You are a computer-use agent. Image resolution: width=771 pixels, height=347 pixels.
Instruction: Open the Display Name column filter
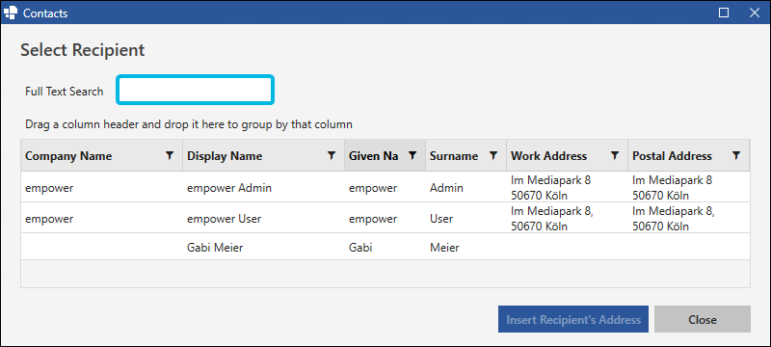[332, 156]
